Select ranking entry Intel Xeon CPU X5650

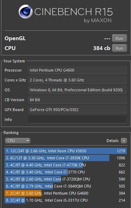click(65, 151)
